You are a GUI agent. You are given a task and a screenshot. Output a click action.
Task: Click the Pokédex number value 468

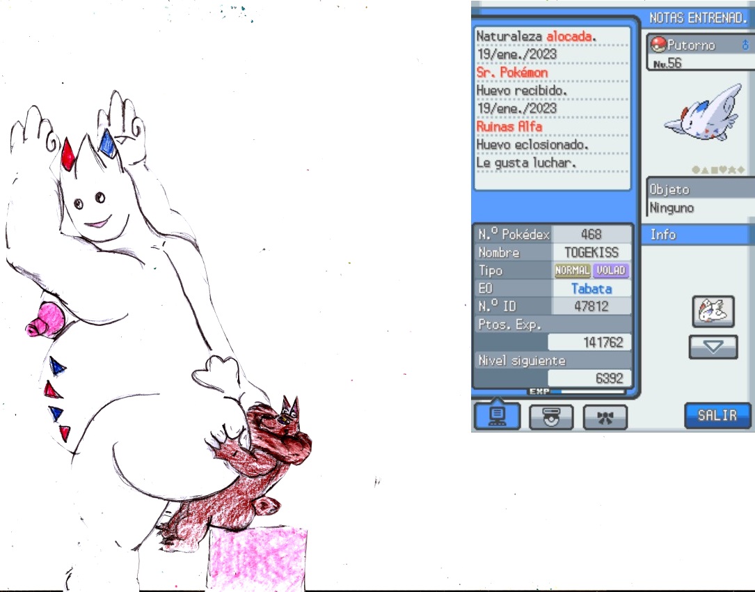point(591,234)
